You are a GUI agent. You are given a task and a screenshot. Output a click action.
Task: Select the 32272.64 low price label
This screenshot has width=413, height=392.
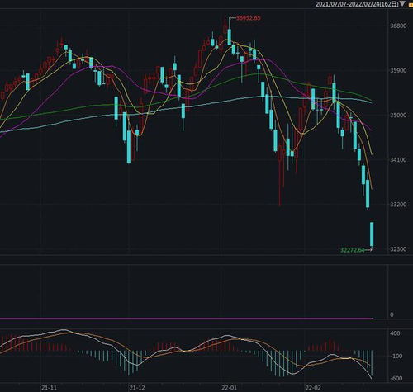point(353,250)
